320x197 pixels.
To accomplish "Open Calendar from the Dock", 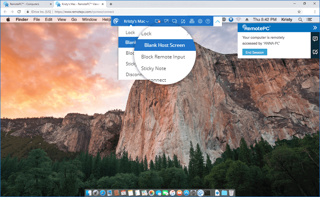I will pos(124,193).
